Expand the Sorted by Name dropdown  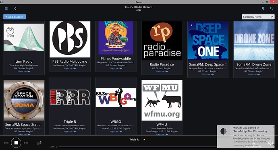258,17
